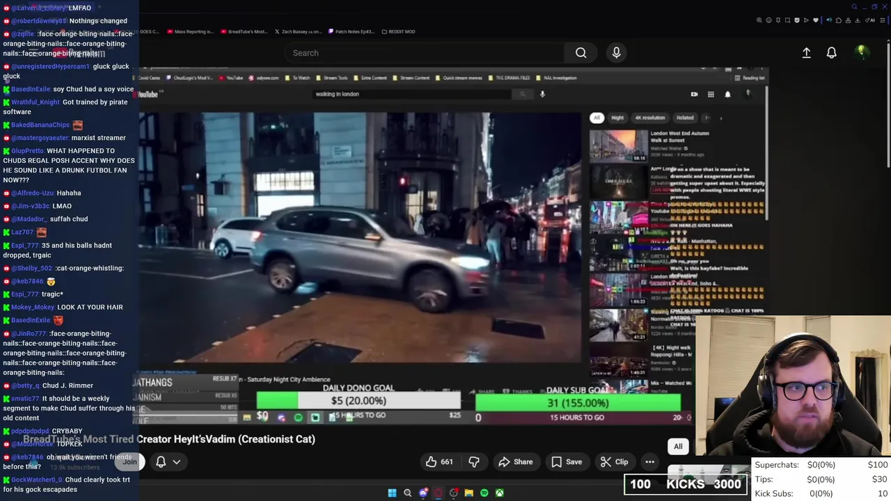This screenshot has width=891, height=501.
Task: Open the To Watch bookmark folder in inner browser
Action: tap(297, 78)
